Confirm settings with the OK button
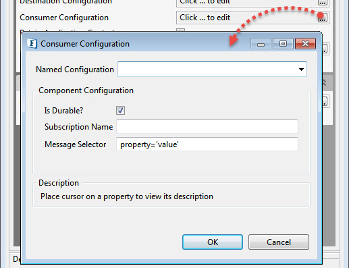Screen dimensions: 349x268 pyautogui.click(x=213, y=242)
